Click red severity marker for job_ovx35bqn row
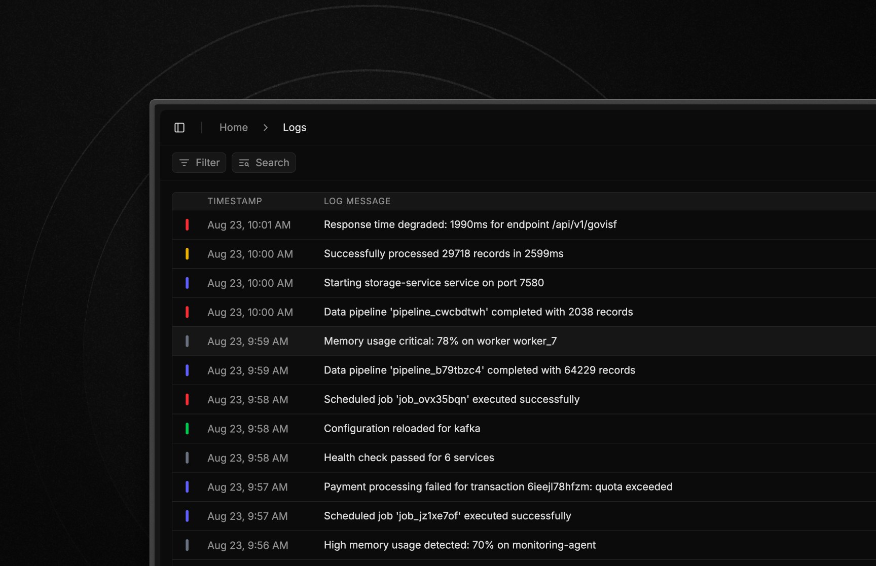 pos(187,399)
